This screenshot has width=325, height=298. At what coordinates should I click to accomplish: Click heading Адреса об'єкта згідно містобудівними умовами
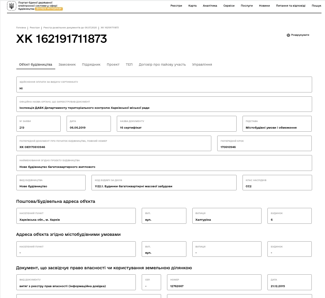69,234
